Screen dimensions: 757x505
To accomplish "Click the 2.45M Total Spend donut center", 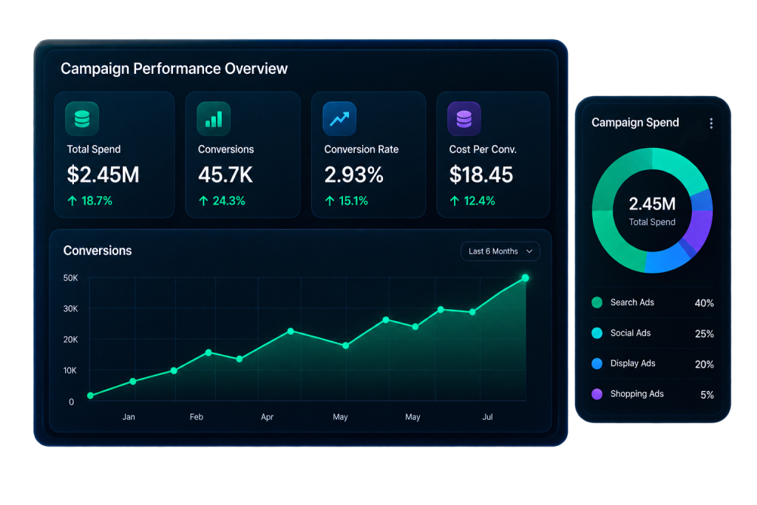I will 652,211.
